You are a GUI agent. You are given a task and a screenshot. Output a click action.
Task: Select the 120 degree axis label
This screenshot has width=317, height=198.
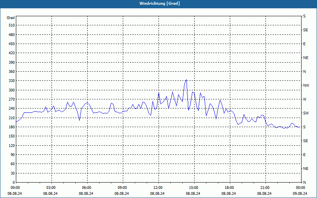tap(12, 146)
